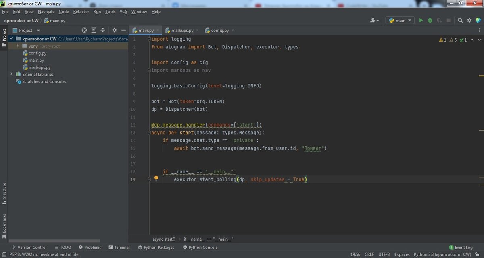Click the Python 3.8 interpreter selector
Screen dimensions: 484x258
click(x=442, y=254)
